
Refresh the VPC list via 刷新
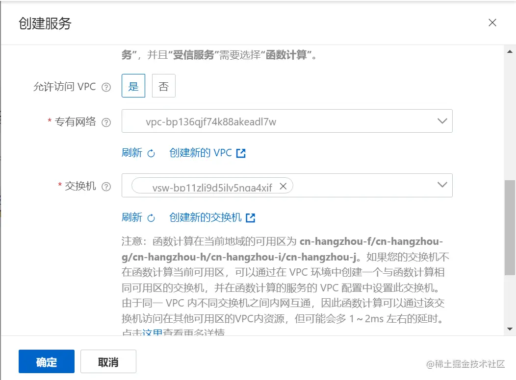132,153
